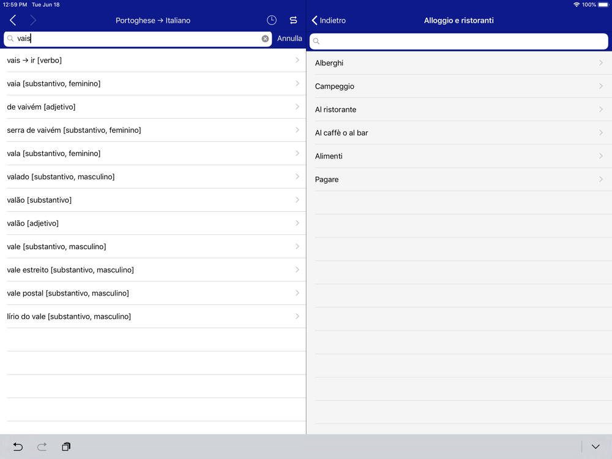Go back with Indietro button

[329, 20]
